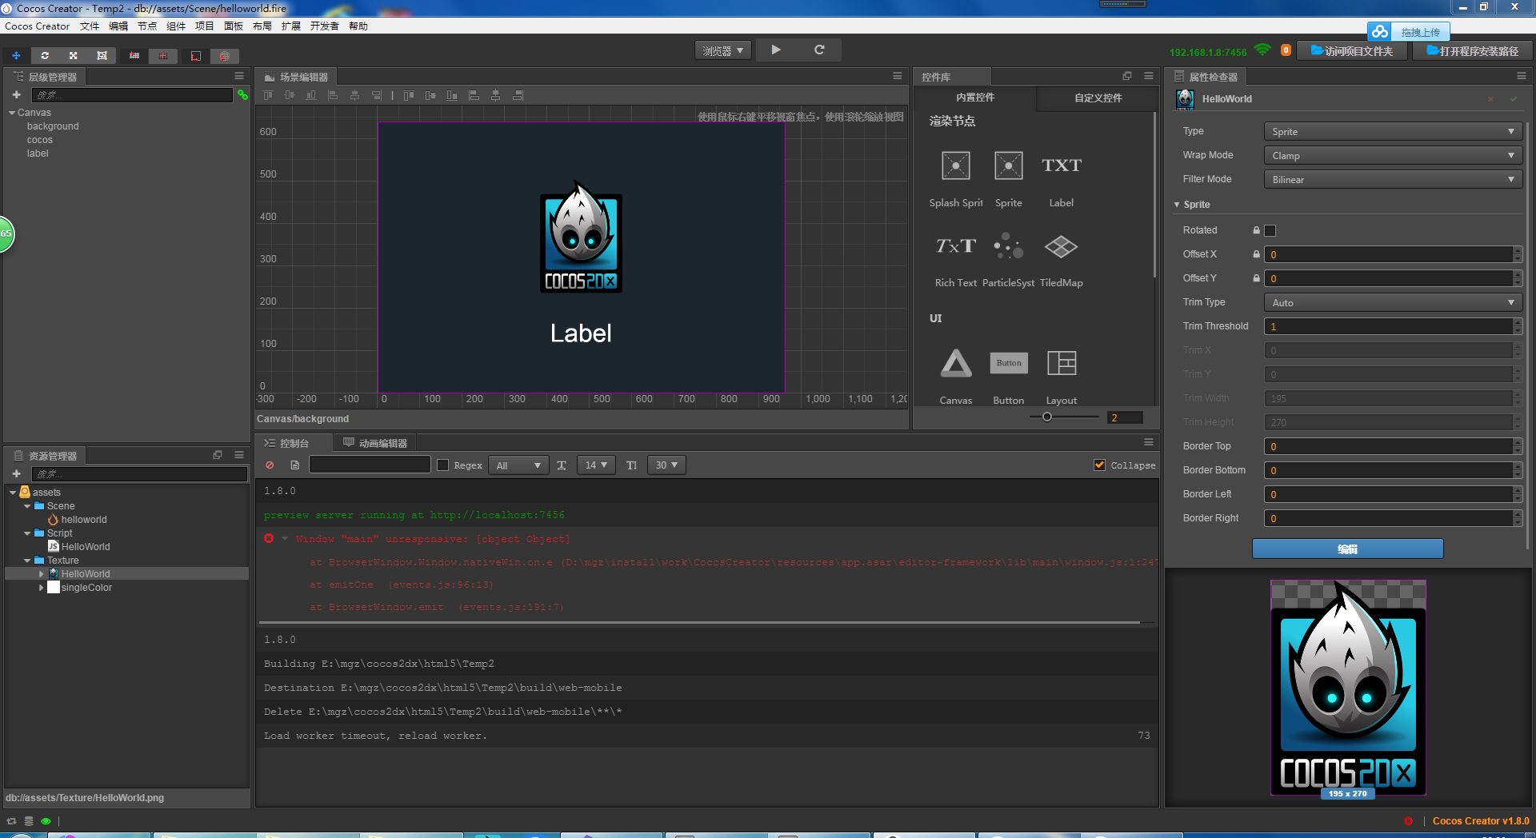This screenshot has height=838, width=1536.
Task: Click the wifi preview connection icon
Action: coord(1262,50)
